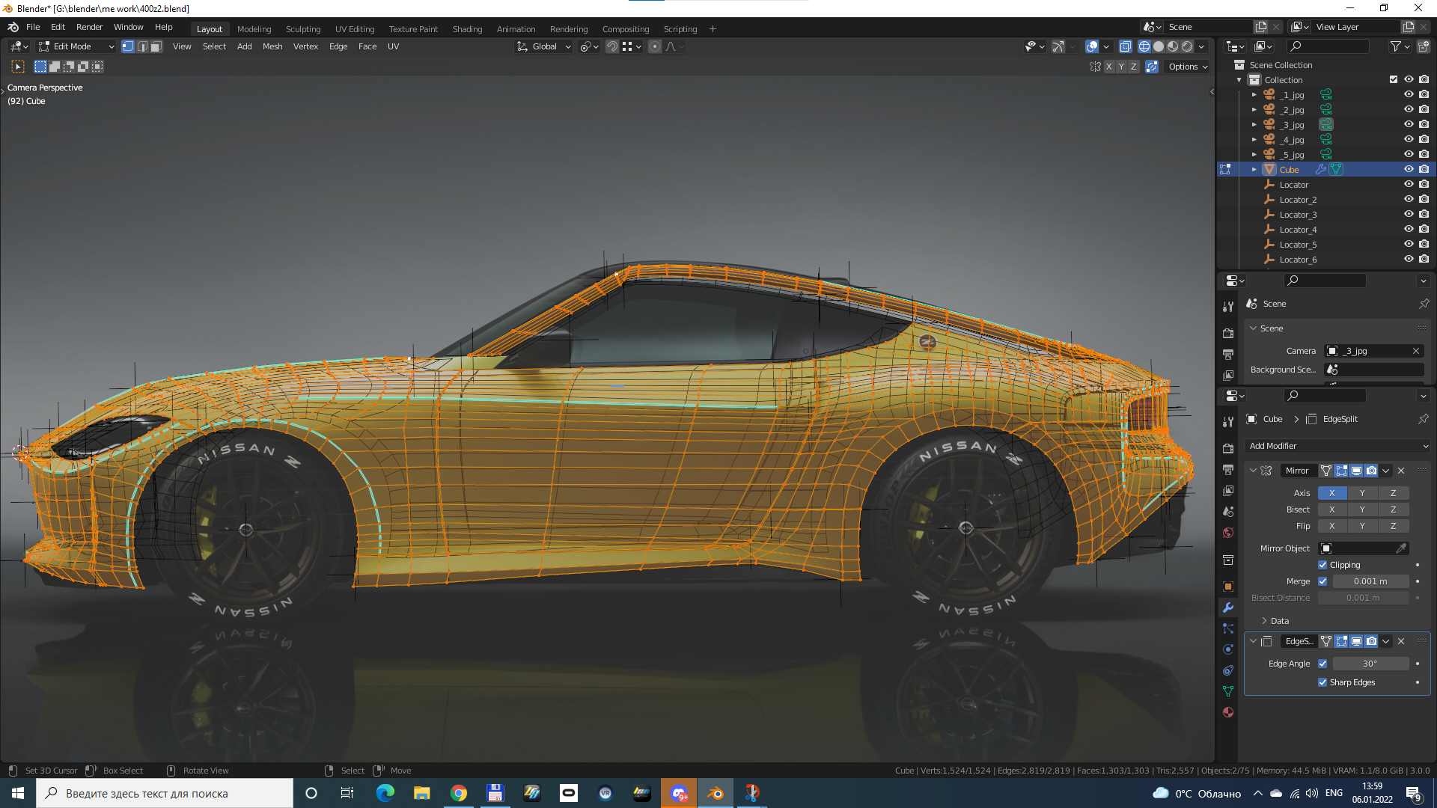Open the Add Modifier dropdown
The image size is (1437, 808).
point(1337,446)
